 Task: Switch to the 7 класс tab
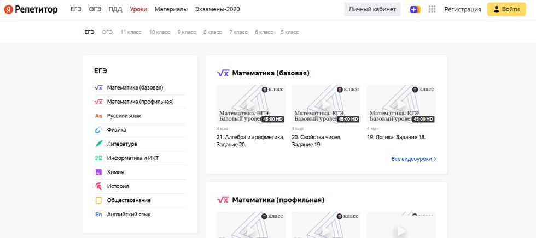pos(238,32)
